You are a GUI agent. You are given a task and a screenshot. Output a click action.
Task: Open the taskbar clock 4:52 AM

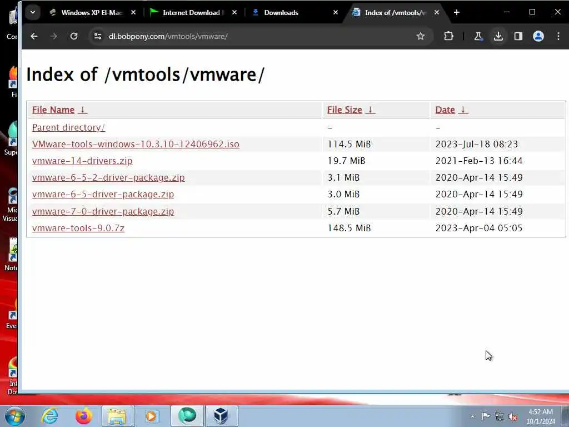[x=541, y=416]
